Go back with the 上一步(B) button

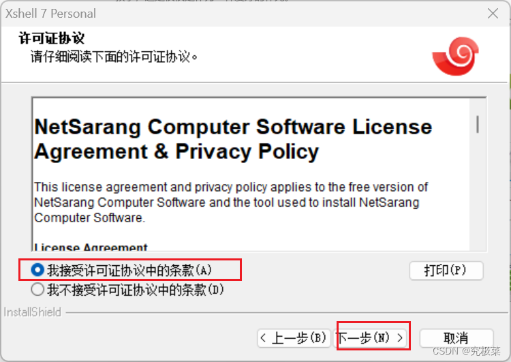294,338
